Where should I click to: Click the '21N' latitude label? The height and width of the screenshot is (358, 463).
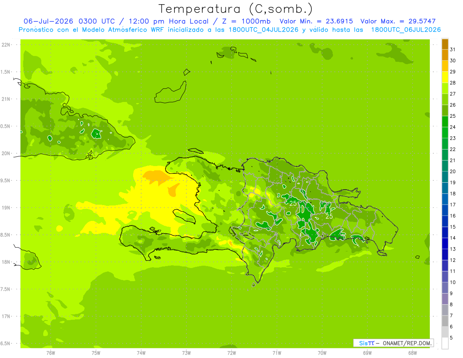[6, 99]
